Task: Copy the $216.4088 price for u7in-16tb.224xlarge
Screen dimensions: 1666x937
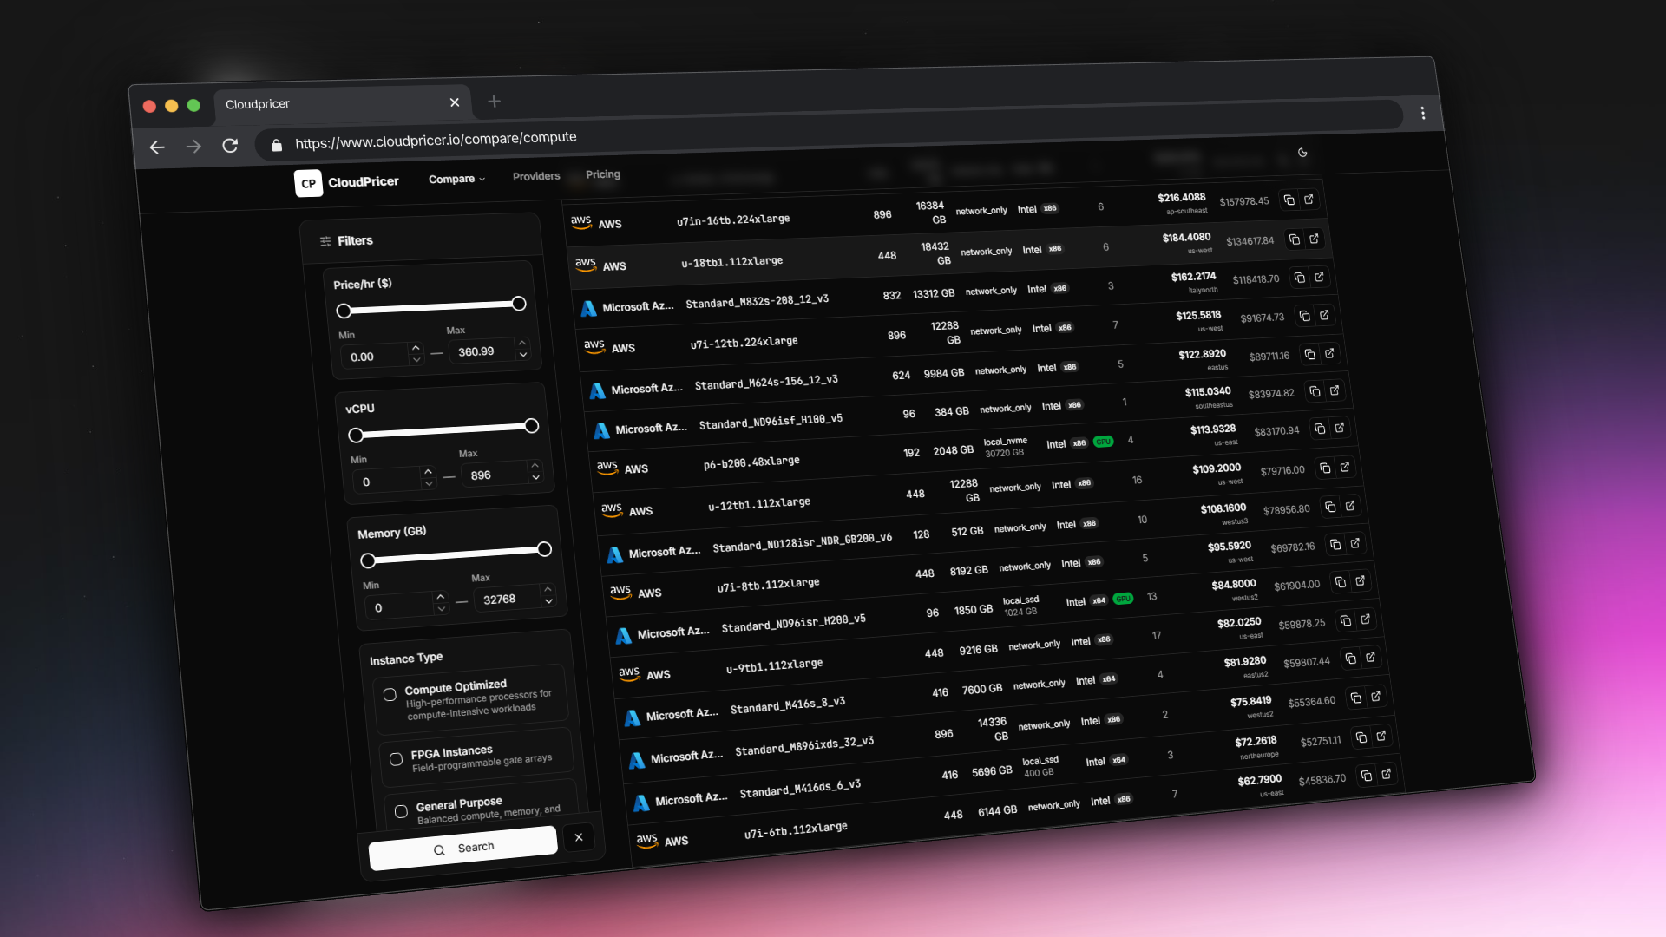Action: pyautogui.click(x=1290, y=199)
